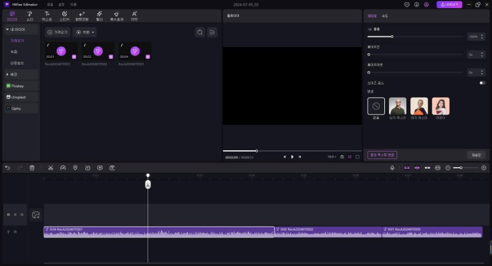Click the microphone voice-over record icon
Image resolution: width=492 pixels, height=266 pixels.
pyautogui.click(x=392, y=168)
